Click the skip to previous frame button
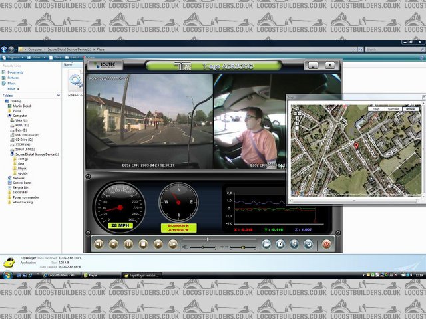426x319 pixels. click(x=99, y=244)
